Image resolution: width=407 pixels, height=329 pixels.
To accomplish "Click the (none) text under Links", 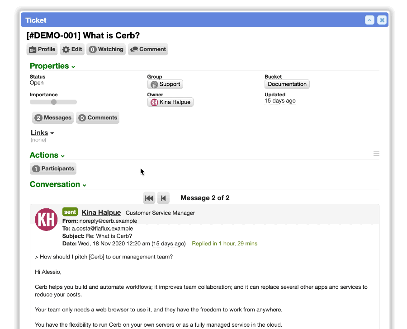I will pos(38,140).
